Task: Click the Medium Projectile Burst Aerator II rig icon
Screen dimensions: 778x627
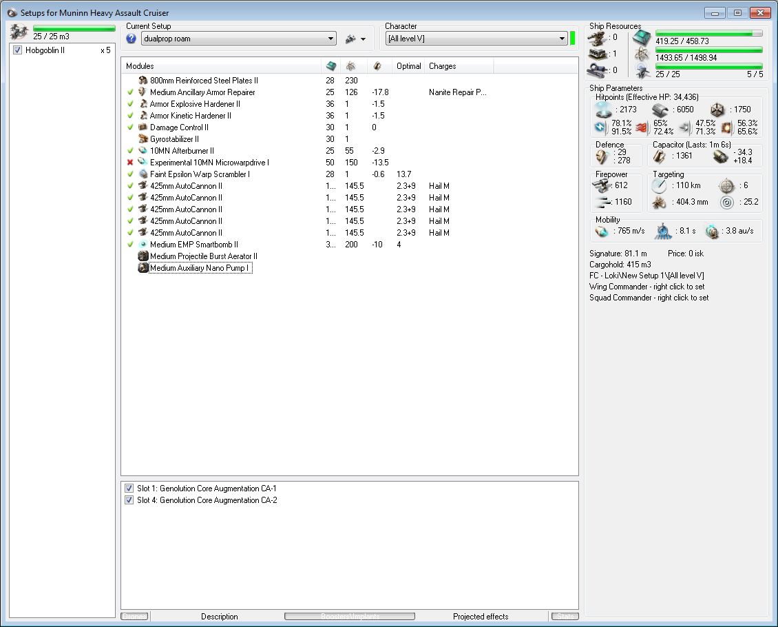Action: (x=143, y=256)
